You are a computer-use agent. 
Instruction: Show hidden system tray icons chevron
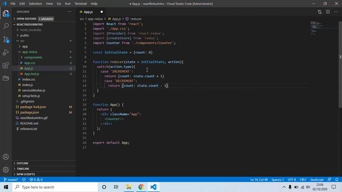(x=284, y=187)
